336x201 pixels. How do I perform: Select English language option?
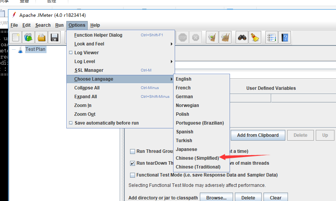(x=201, y=79)
